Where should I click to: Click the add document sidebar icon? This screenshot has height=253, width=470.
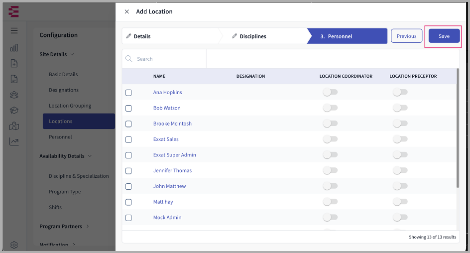click(x=14, y=63)
